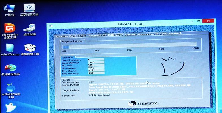Click the Symantec Ghost 11.0.2 copyright header

(x=118, y=35)
